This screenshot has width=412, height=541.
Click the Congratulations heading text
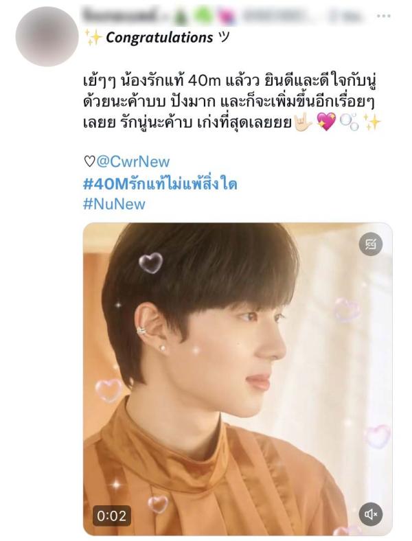159,37
